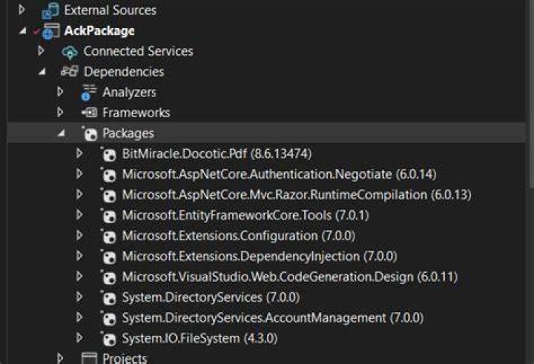Click the EntityFrameworkCore.Tools package icon
The width and height of the screenshot is (534, 364).
click(109, 216)
